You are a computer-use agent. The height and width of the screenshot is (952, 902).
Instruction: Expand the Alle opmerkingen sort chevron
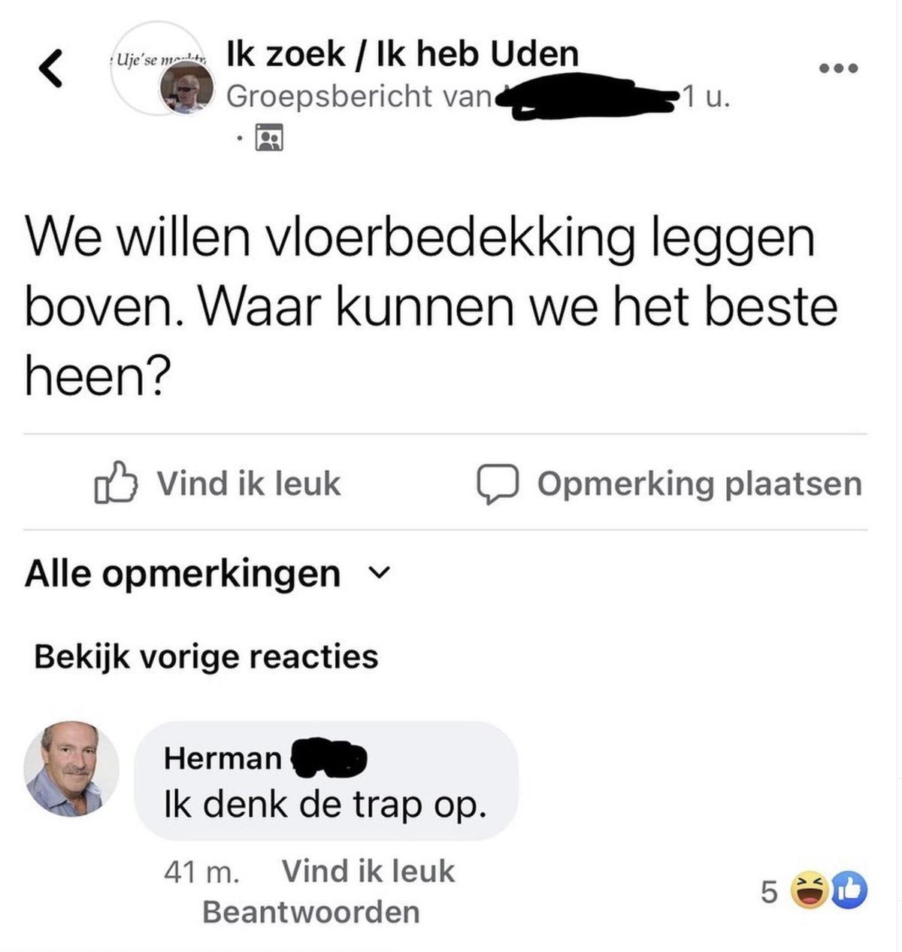click(x=381, y=574)
